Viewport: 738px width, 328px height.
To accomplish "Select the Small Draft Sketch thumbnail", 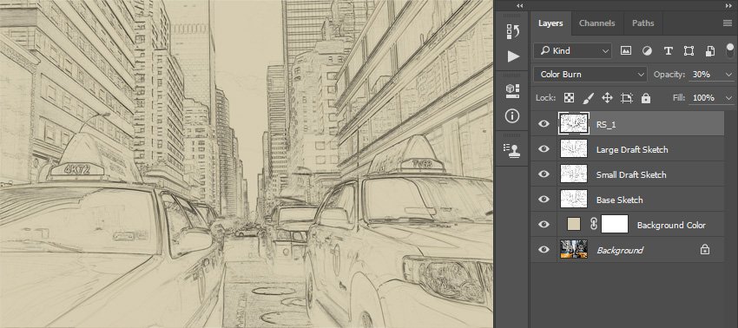I will pos(574,174).
